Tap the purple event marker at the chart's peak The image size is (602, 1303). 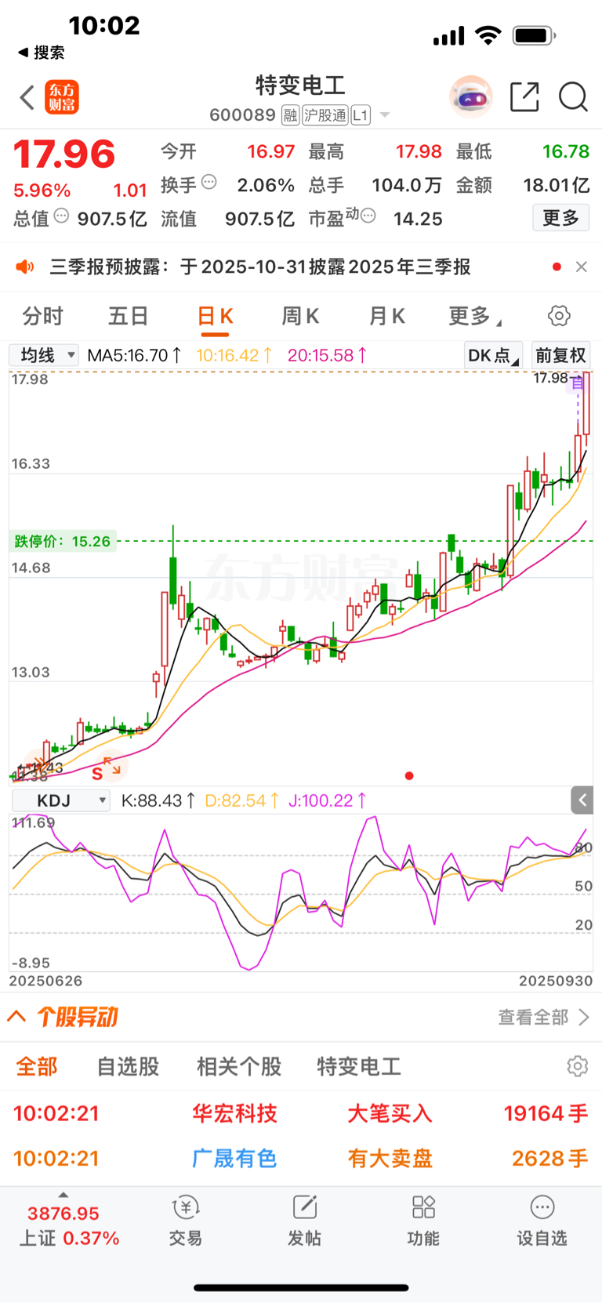point(578,383)
